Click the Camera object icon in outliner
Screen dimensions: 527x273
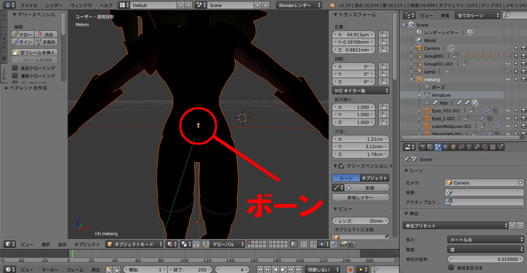pyautogui.click(x=419, y=48)
